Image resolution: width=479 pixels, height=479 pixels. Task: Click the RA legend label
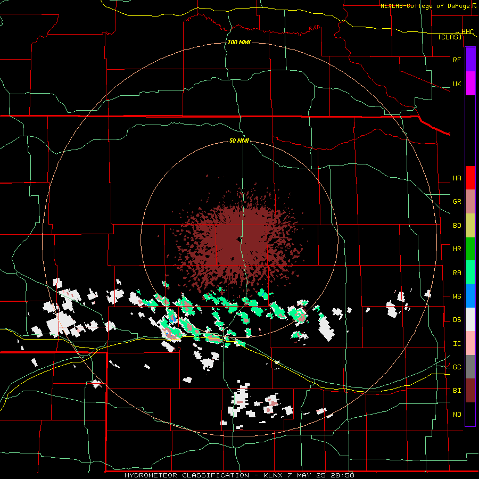tap(457, 273)
